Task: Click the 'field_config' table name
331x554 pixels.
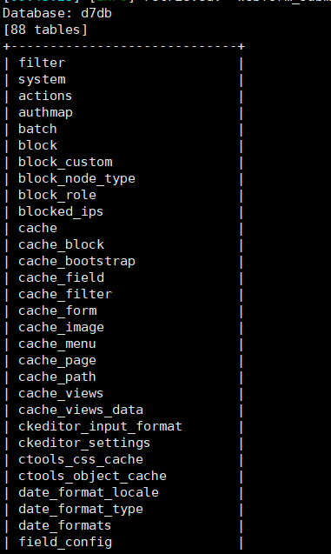Action: (x=65, y=542)
